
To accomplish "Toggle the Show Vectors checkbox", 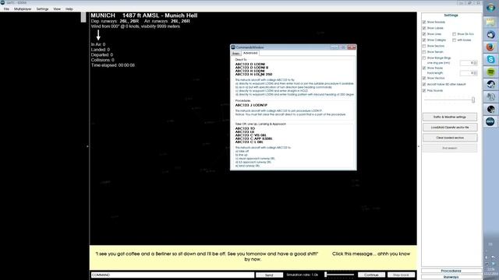I will coord(424,78).
